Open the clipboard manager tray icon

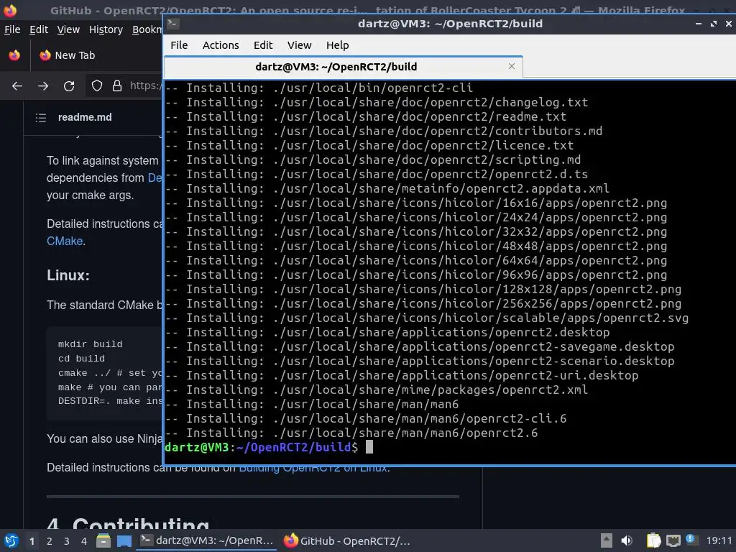(653, 540)
